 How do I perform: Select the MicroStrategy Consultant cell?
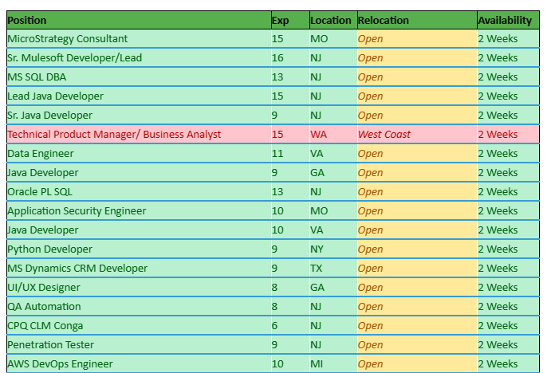(139, 38)
